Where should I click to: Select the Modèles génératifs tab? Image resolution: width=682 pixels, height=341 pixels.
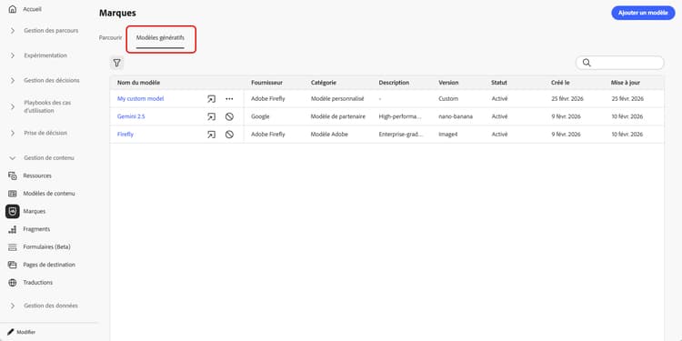tap(160, 38)
